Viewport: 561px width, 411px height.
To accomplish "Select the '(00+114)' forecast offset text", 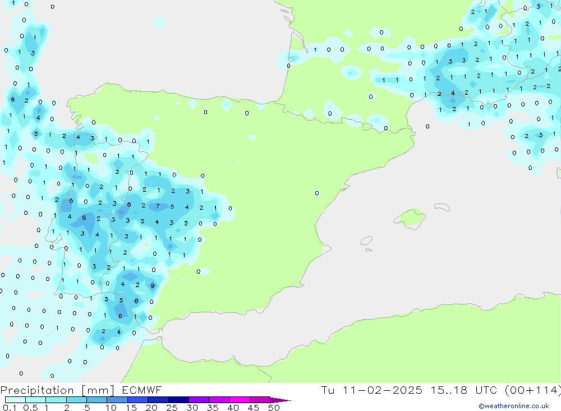I will pyautogui.click(x=533, y=390).
